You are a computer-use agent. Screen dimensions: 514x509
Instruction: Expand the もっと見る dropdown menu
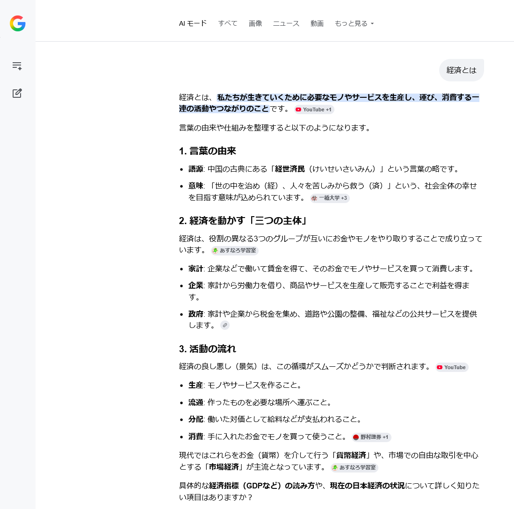[354, 23]
